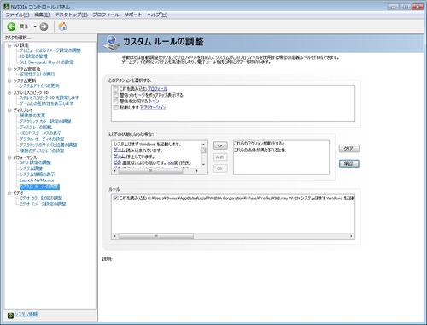The image size is (427, 325).
Task: Click ゲーム link in '停止しています' condition
Action: point(120,157)
